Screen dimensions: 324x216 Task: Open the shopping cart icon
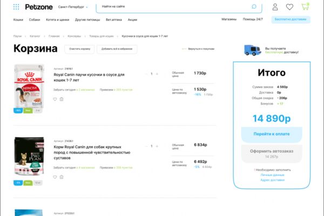coord(305,6)
